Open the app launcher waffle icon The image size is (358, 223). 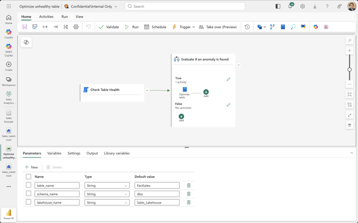[x=9, y=6]
